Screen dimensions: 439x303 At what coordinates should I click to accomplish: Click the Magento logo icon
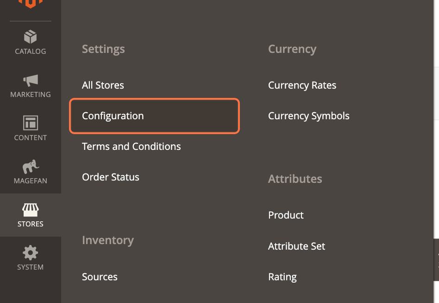[x=30, y=5]
